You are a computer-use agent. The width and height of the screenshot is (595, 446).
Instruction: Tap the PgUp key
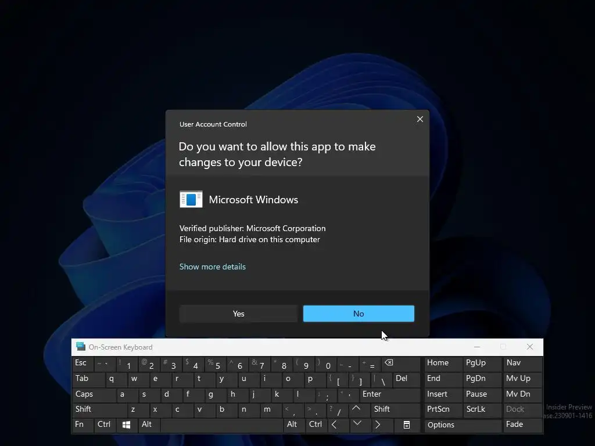click(x=482, y=364)
